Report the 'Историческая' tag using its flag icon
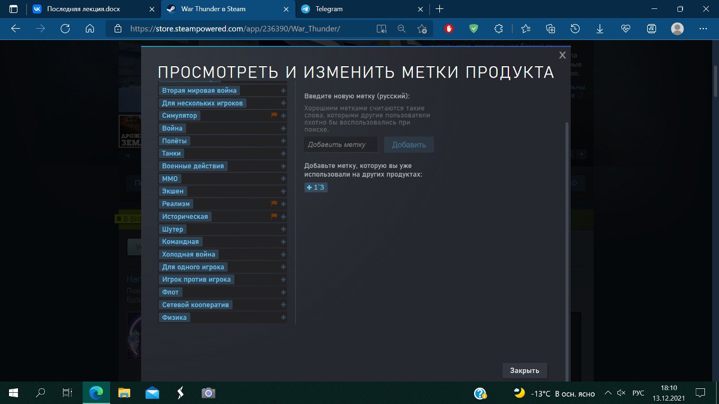Screen dimensions: 719x404 [x=275, y=216]
